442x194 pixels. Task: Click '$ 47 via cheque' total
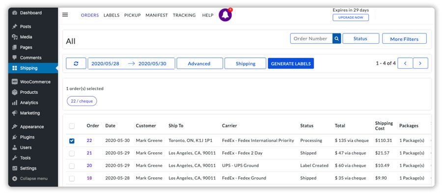click(x=350, y=153)
